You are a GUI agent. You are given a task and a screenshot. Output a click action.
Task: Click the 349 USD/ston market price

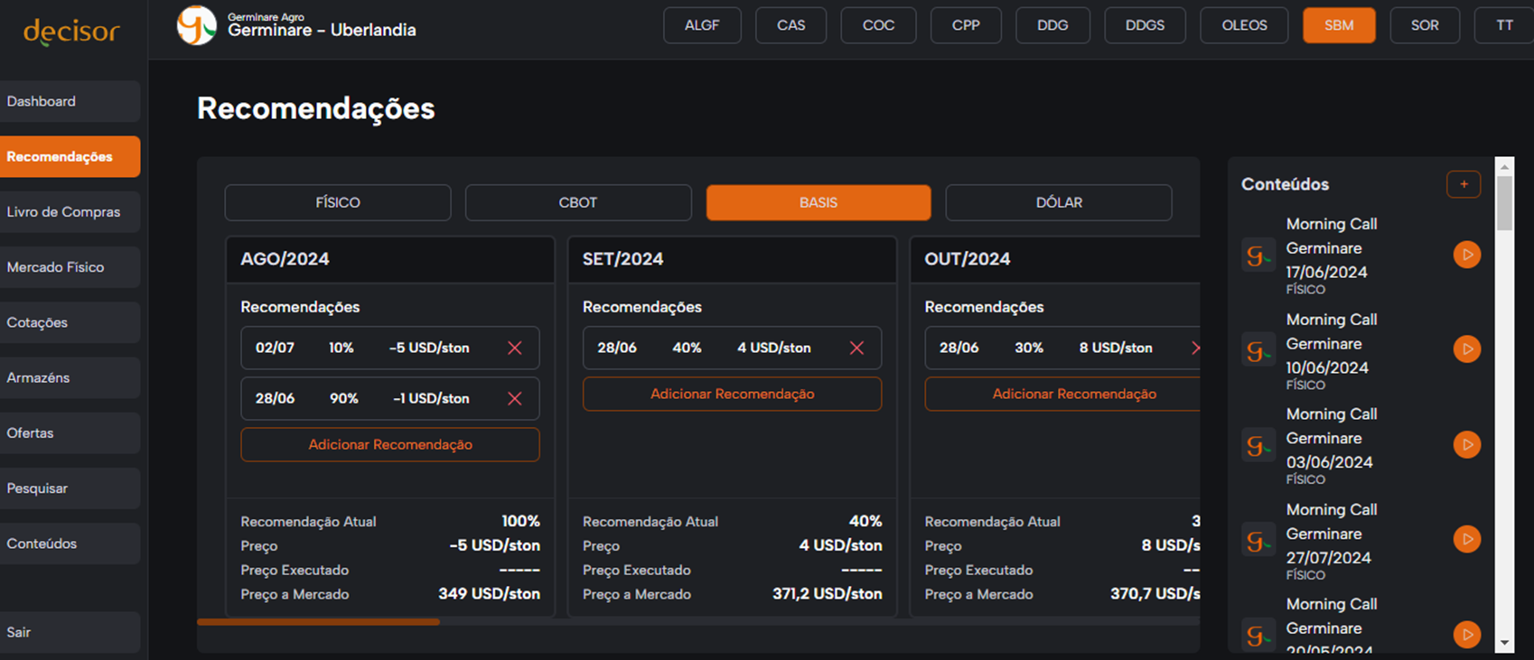tap(489, 594)
